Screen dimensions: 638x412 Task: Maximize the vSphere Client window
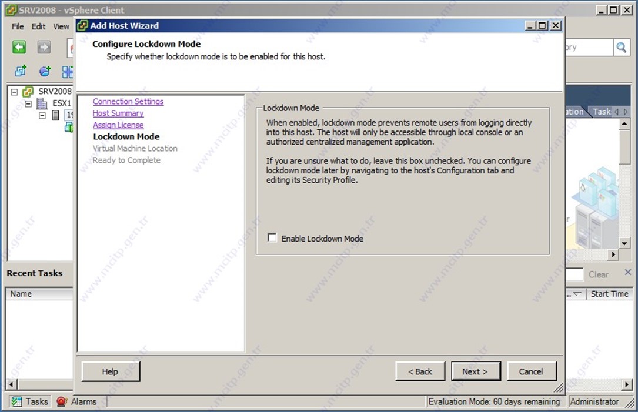(614, 10)
